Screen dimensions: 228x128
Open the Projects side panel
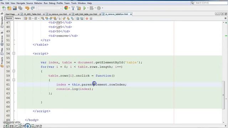point(2,62)
